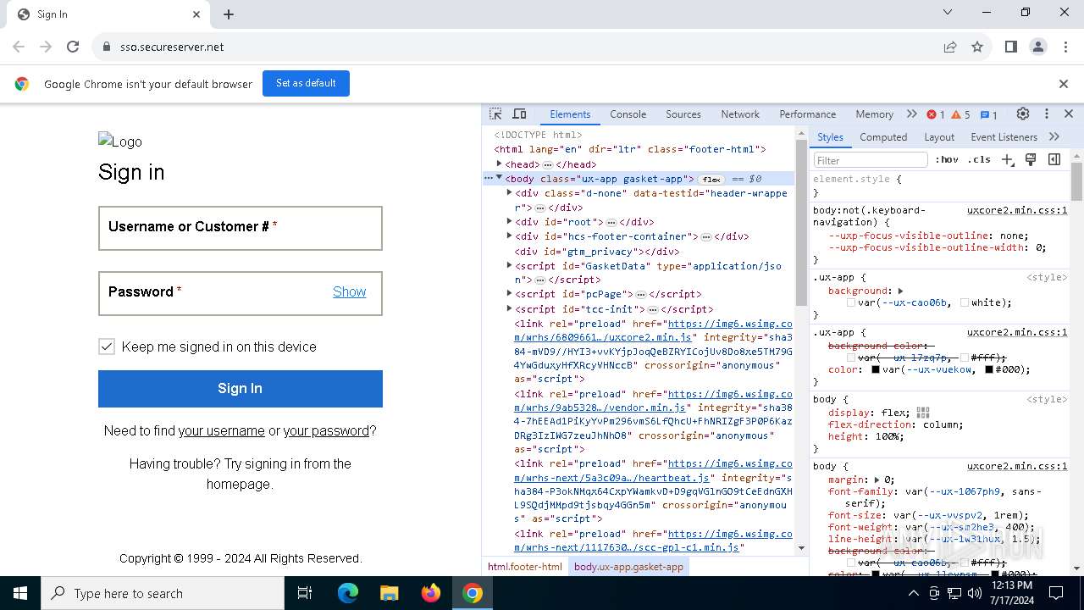Open the vendor.min.js preload link
This screenshot has height=610, width=1084.
click(x=654, y=401)
